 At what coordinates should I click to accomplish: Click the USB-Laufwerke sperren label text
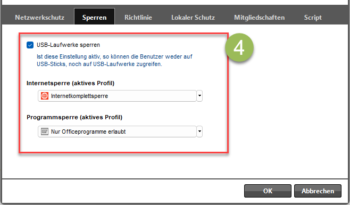coord(68,45)
